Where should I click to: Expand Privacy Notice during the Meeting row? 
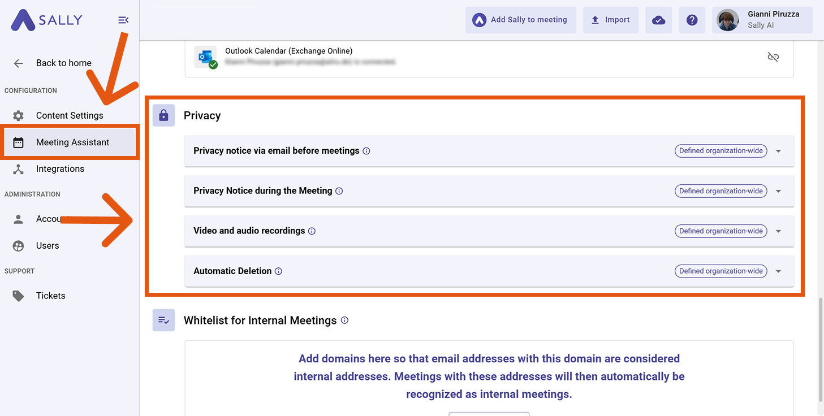point(778,191)
